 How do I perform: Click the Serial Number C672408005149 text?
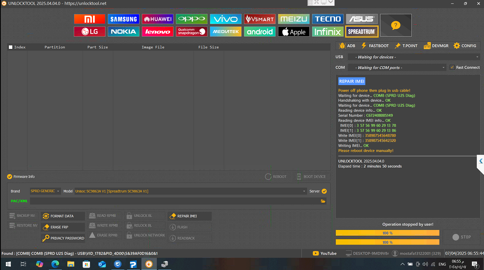coord(365,116)
